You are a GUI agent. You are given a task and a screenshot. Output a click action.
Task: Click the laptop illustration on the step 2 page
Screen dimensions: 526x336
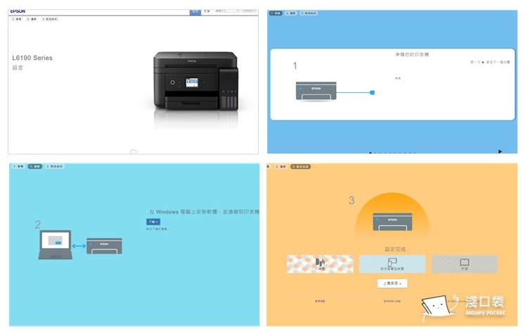[56, 244]
